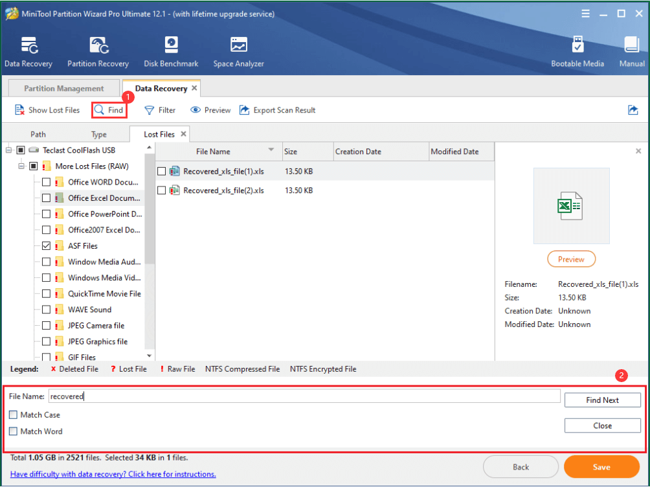
Task: Click the Find Next button
Action: click(x=602, y=400)
